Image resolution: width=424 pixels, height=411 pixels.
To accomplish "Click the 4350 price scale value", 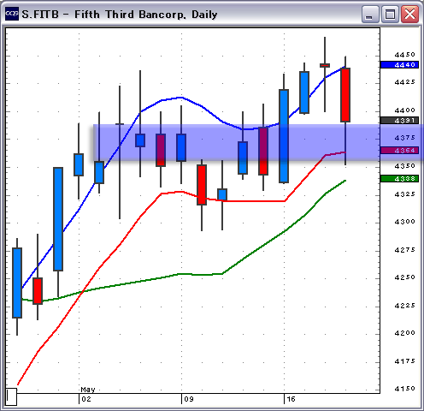I will click(x=404, y=166).
